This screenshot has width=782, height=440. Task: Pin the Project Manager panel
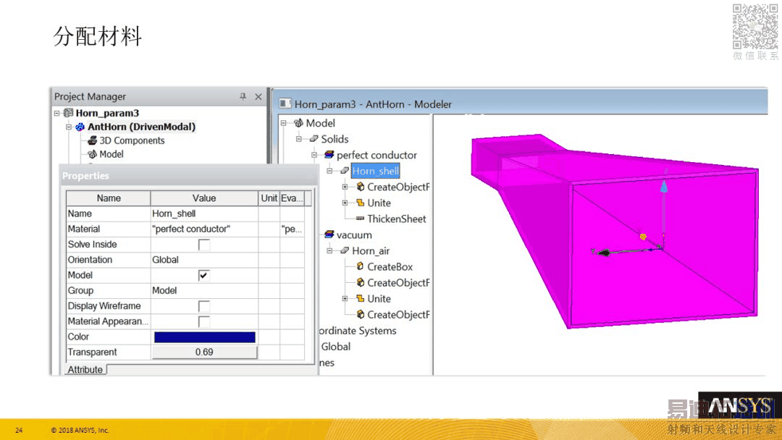click(x=243, y=97)
